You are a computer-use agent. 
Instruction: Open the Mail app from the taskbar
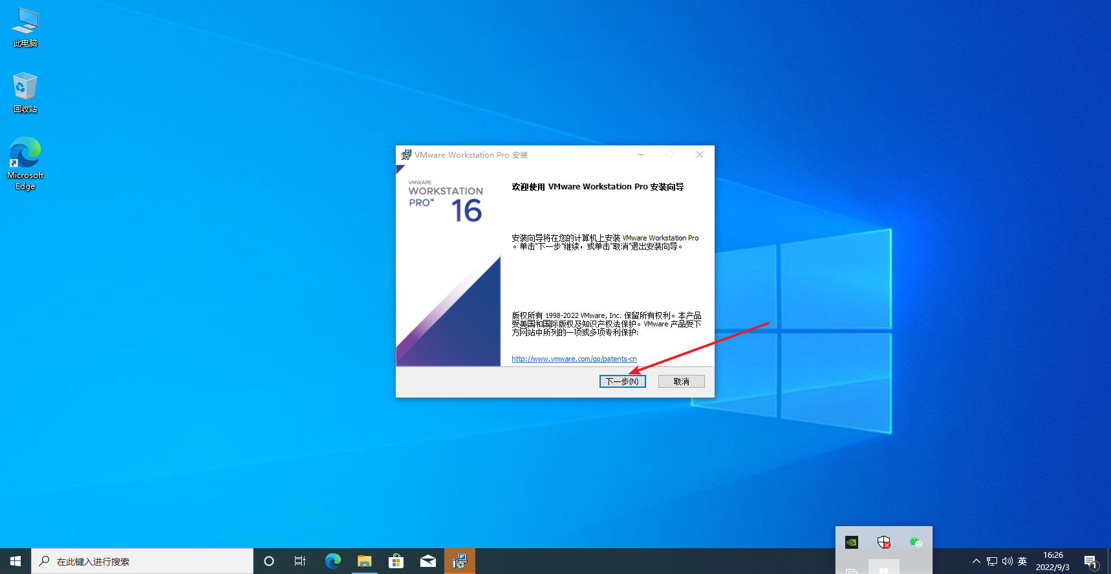coord(427,561)
